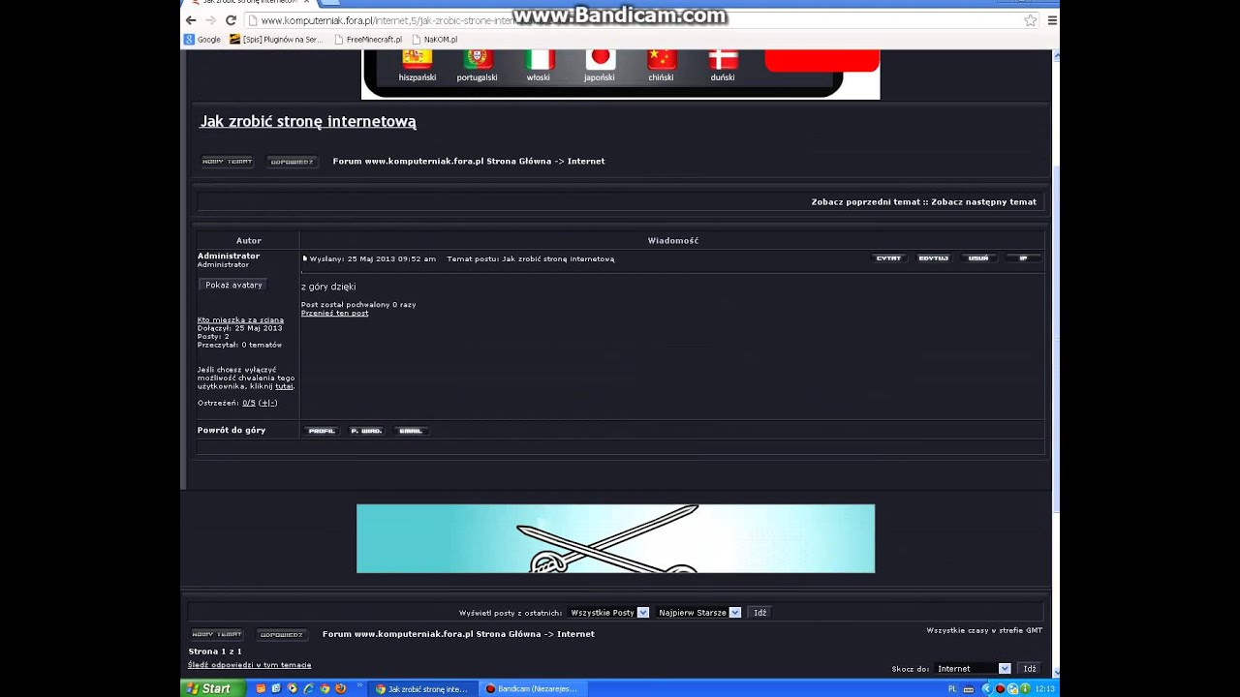Select the duński flag icon
Viewport: 1240px width, 697px height.
(x=723, y=60)
